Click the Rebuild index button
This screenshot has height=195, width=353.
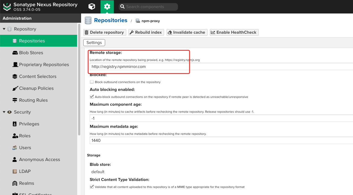pos(146,32)
